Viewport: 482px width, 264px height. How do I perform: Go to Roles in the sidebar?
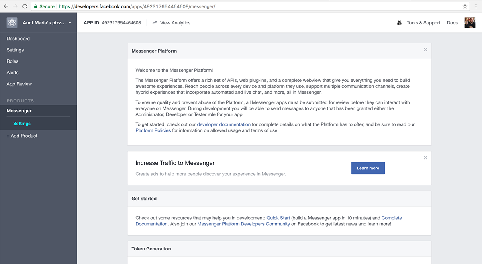pyautogui.click(x=12, y=61)
